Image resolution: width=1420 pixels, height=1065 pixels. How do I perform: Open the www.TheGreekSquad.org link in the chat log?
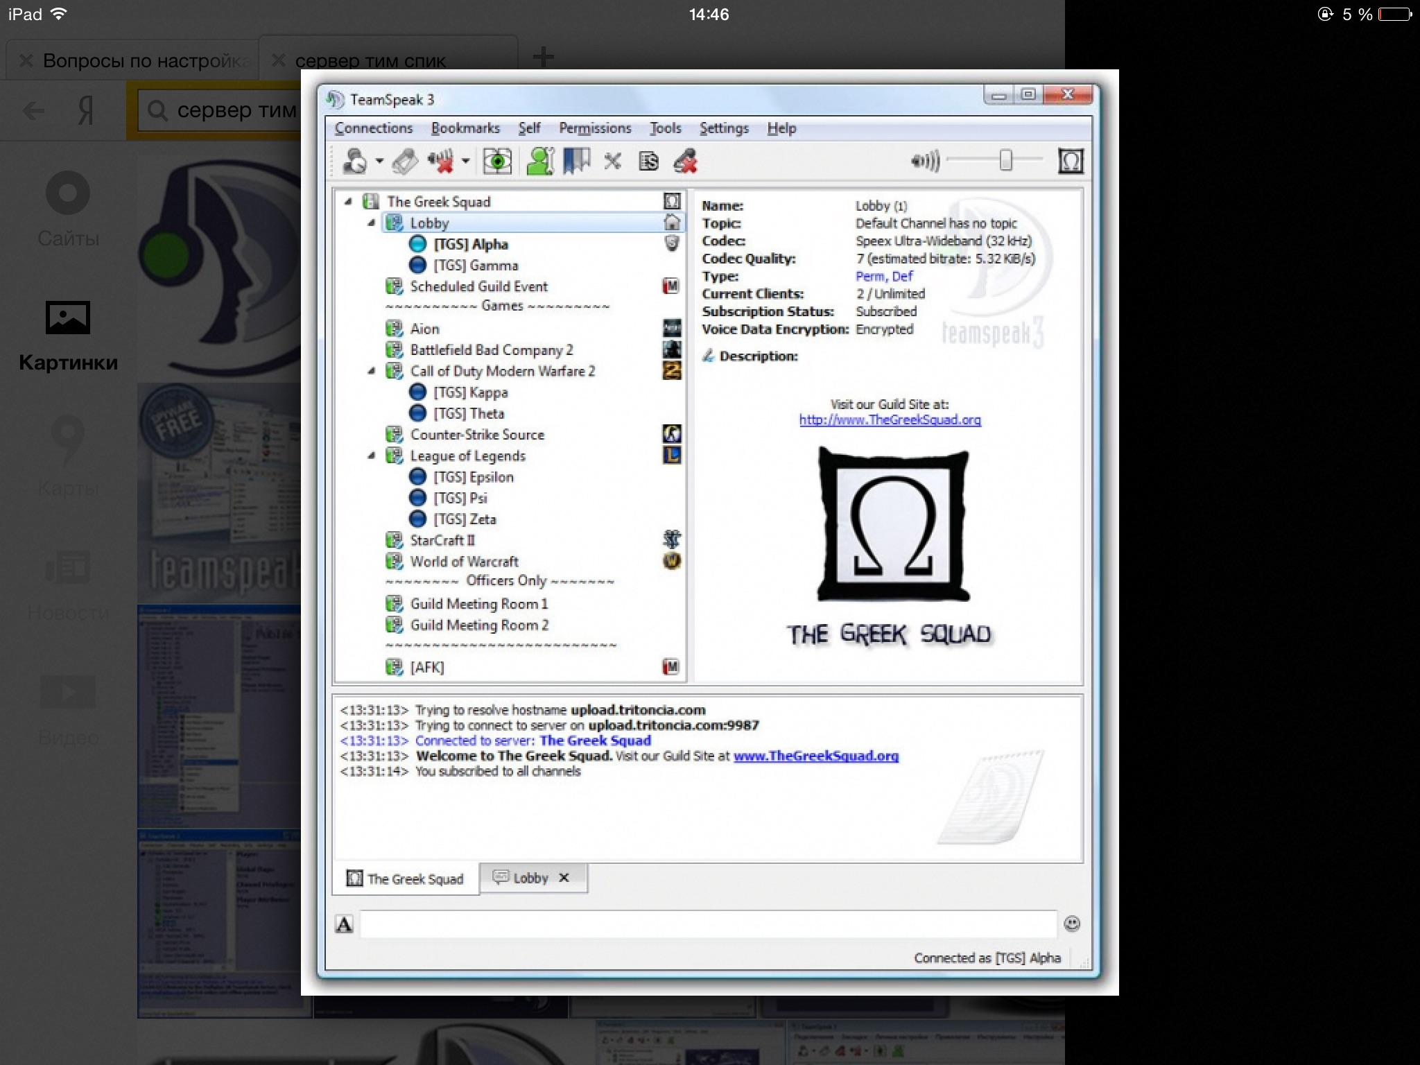coord(816,756)
